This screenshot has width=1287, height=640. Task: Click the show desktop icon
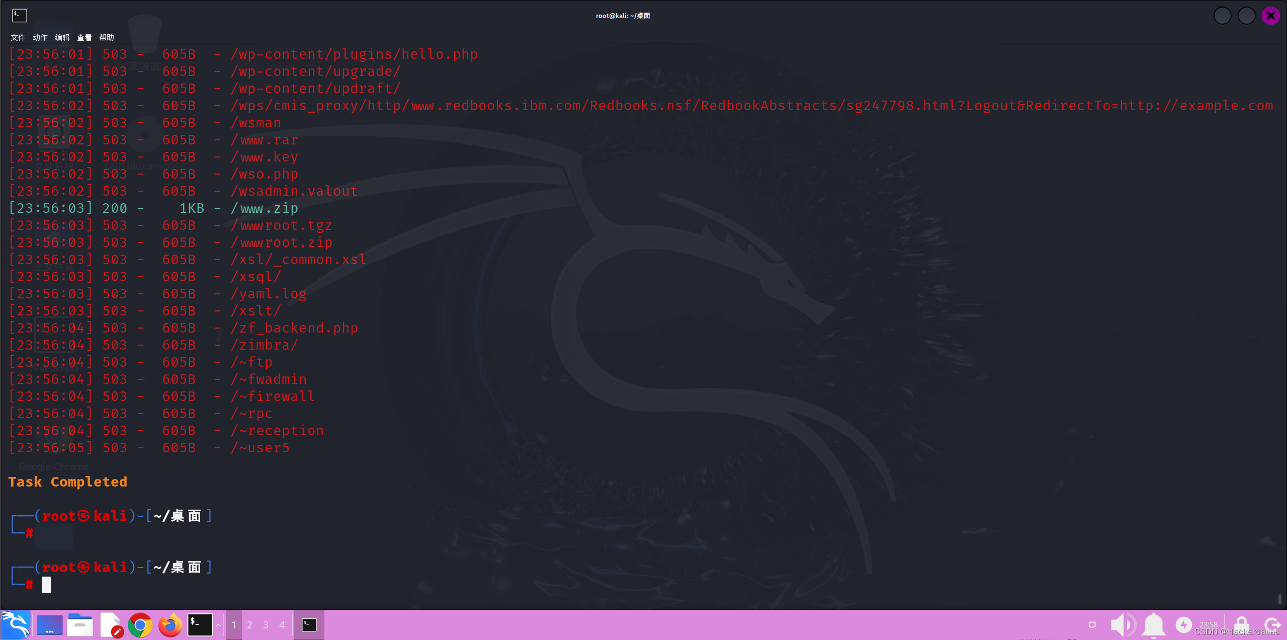[49, 625]
